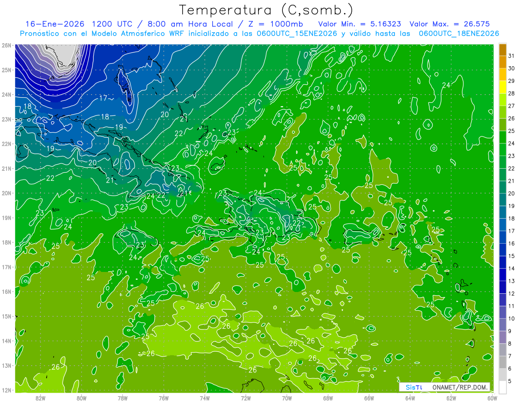Click the "23N" latitude axis label
The height and width of the screenshot is (404, 523).
pos(6,119)
